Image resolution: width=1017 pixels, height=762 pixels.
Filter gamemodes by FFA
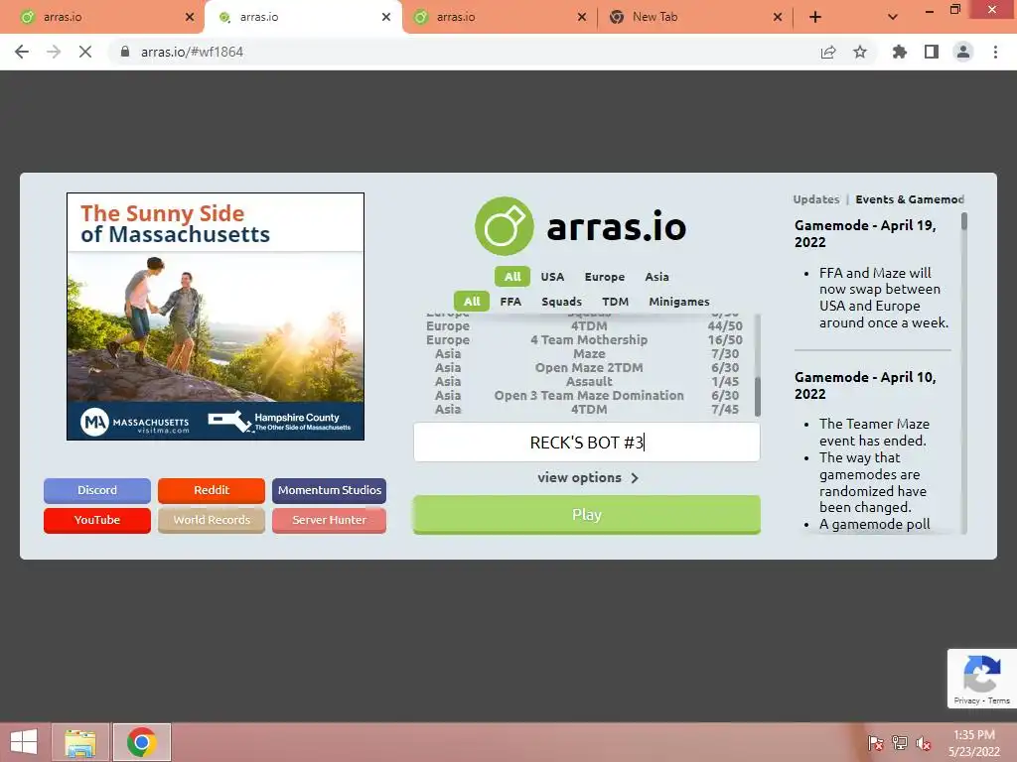(510, 302)
